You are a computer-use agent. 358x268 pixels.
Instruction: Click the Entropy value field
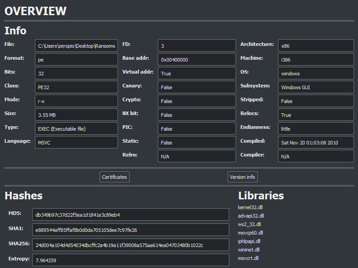tap(131, 260)
